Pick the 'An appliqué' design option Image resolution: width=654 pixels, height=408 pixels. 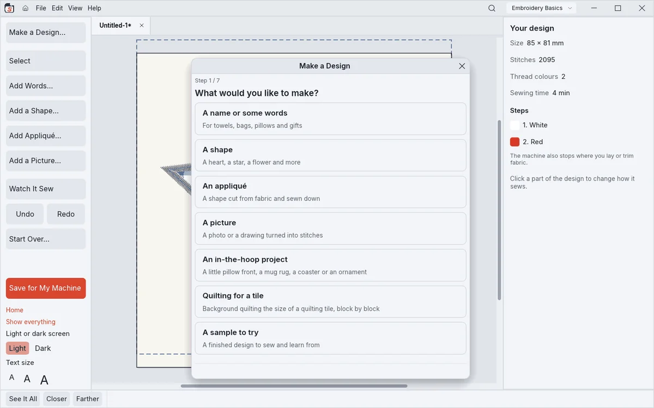click(x=330, y=192)
